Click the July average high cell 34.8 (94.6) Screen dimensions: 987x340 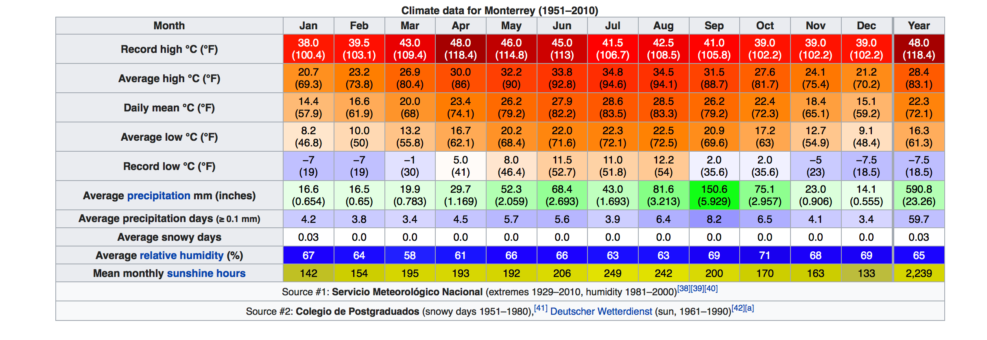pyautogui.click(x=613, y=78)
